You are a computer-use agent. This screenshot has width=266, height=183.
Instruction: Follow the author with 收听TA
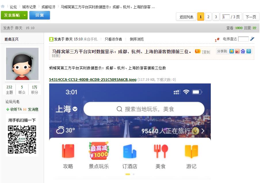pos(14,109)
